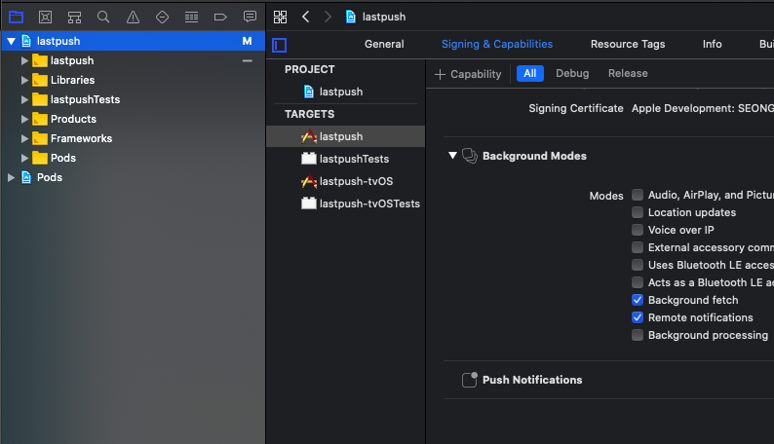Add a new Capability
This screenshot has height=444, width=774.
468,74
